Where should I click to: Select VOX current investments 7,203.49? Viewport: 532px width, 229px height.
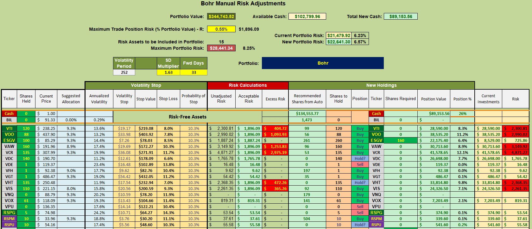(x=488, y=200)
